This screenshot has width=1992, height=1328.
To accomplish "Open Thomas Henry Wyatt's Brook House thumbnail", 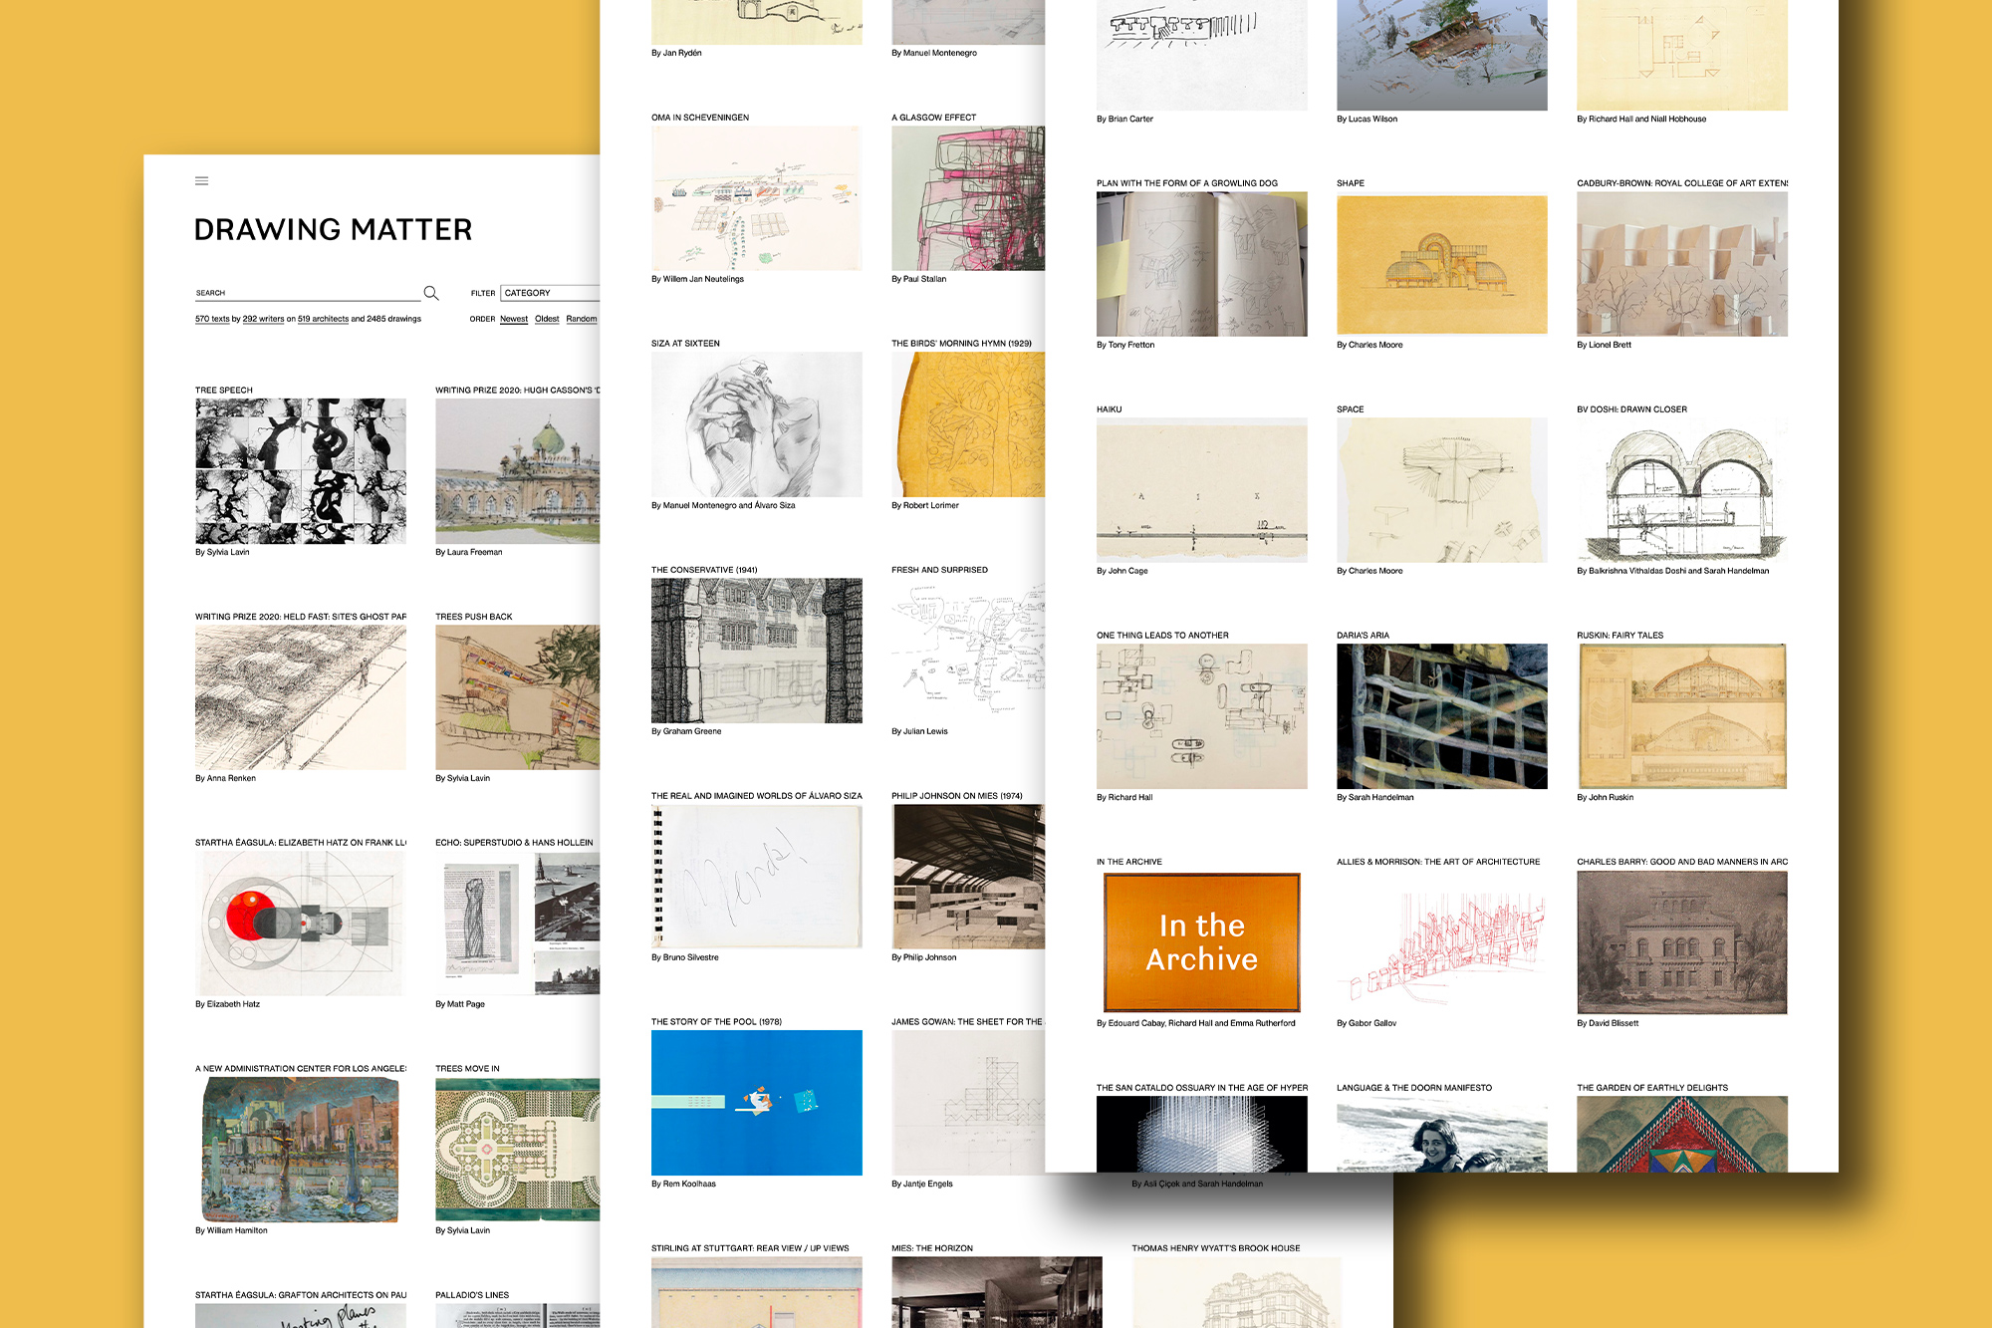I will (1237, 1292).
